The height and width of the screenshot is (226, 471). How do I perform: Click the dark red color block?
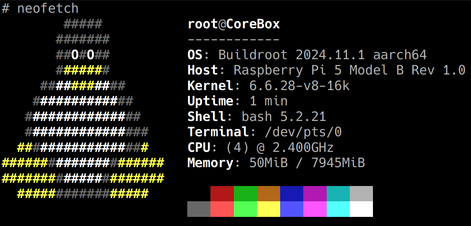coord(222,193)
